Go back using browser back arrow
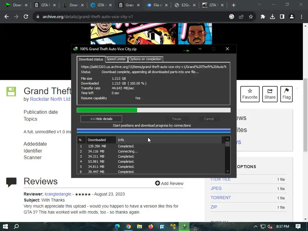Image resolution: width=308 pixels, height=231 pixels. pyautogui.click(x=7, y=17)
